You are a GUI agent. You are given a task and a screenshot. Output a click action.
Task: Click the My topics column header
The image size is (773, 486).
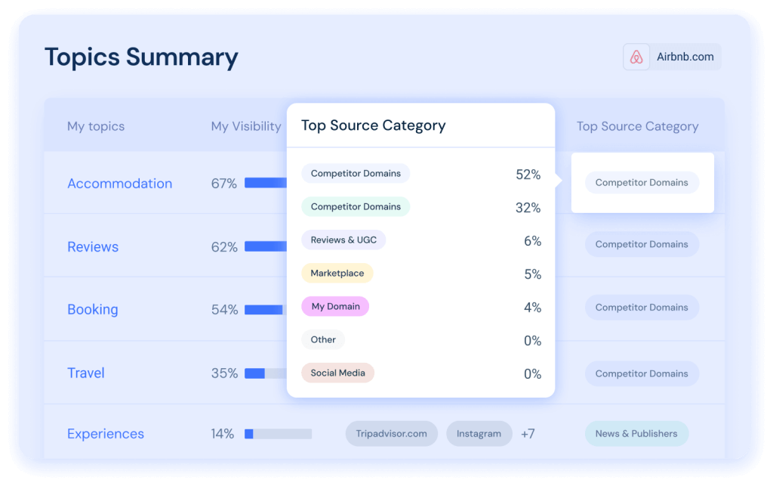click(x=96, y=126)
